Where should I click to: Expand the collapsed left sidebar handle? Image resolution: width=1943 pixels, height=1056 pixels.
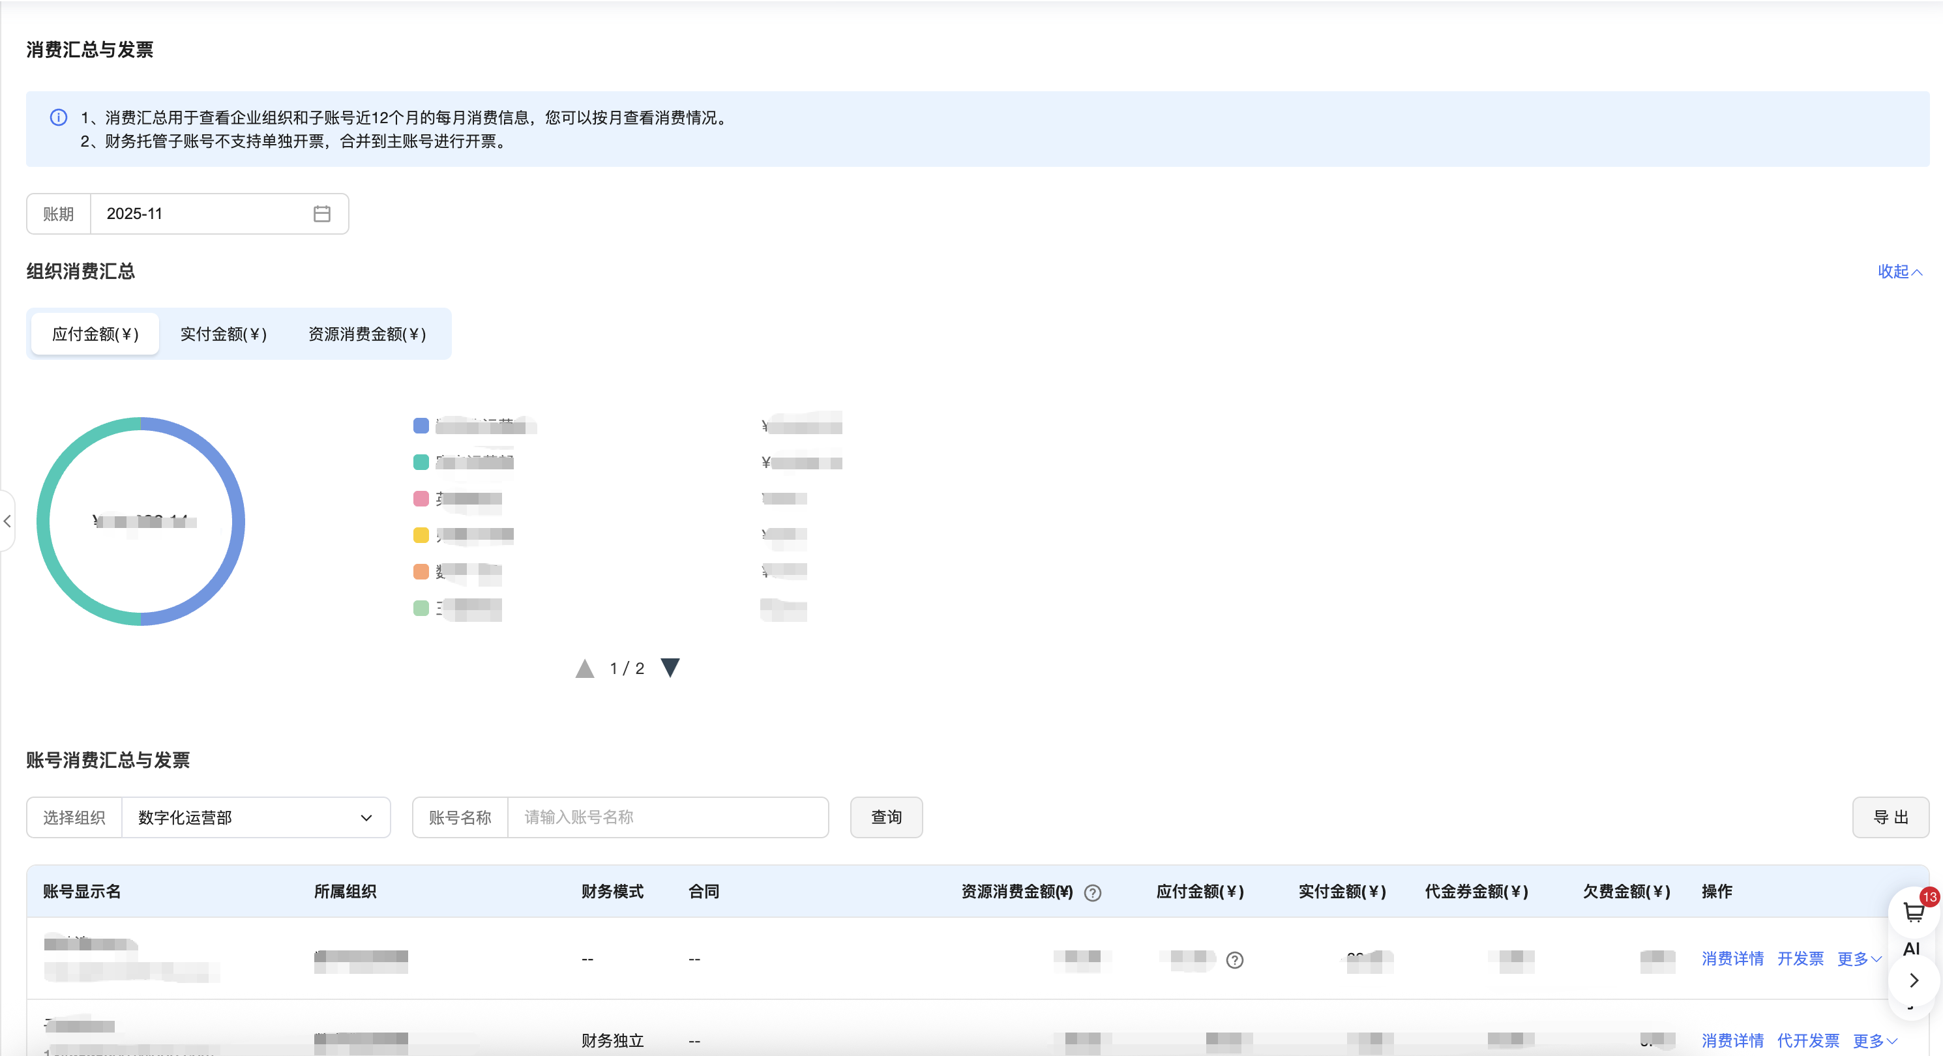7,521
